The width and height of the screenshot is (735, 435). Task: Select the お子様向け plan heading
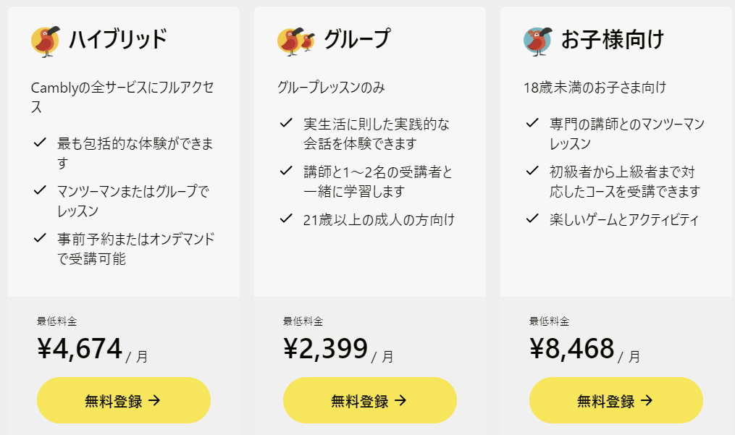[x=613, y=39]
